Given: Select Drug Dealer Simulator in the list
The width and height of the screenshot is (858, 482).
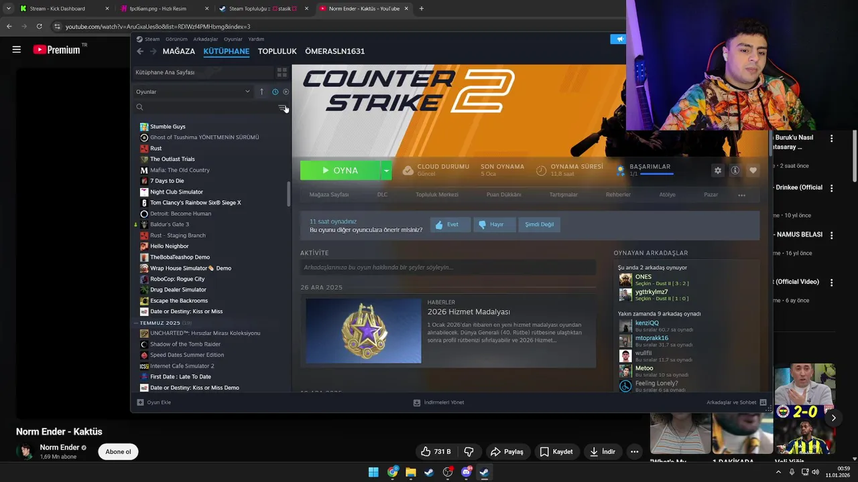Looking at the screenshot, I should click(x=178, y=290).
